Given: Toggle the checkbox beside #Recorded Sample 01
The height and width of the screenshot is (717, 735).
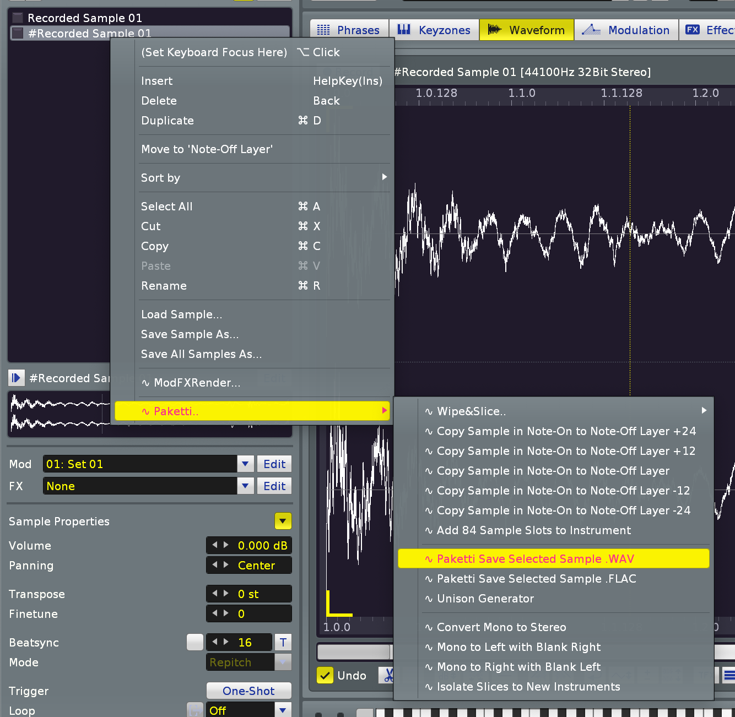Looking at the screenshot, I should pyautogui.click(x=18, y=34).
